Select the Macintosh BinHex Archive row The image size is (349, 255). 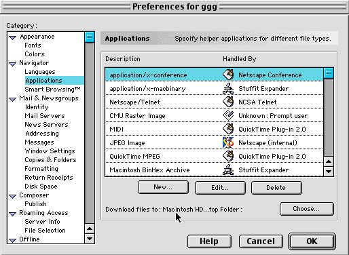(214, 170)
